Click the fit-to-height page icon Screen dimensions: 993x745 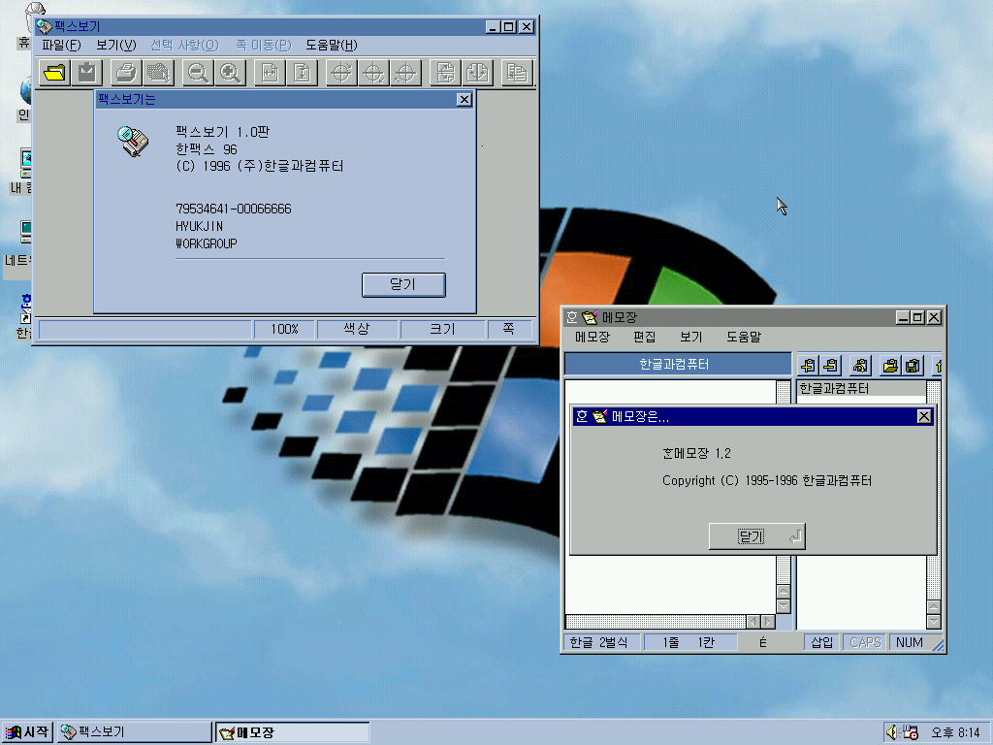303,73
